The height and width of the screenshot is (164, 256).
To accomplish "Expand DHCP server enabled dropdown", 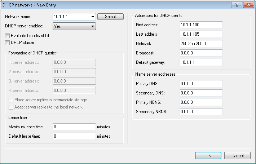I will [x=92, y=26].
